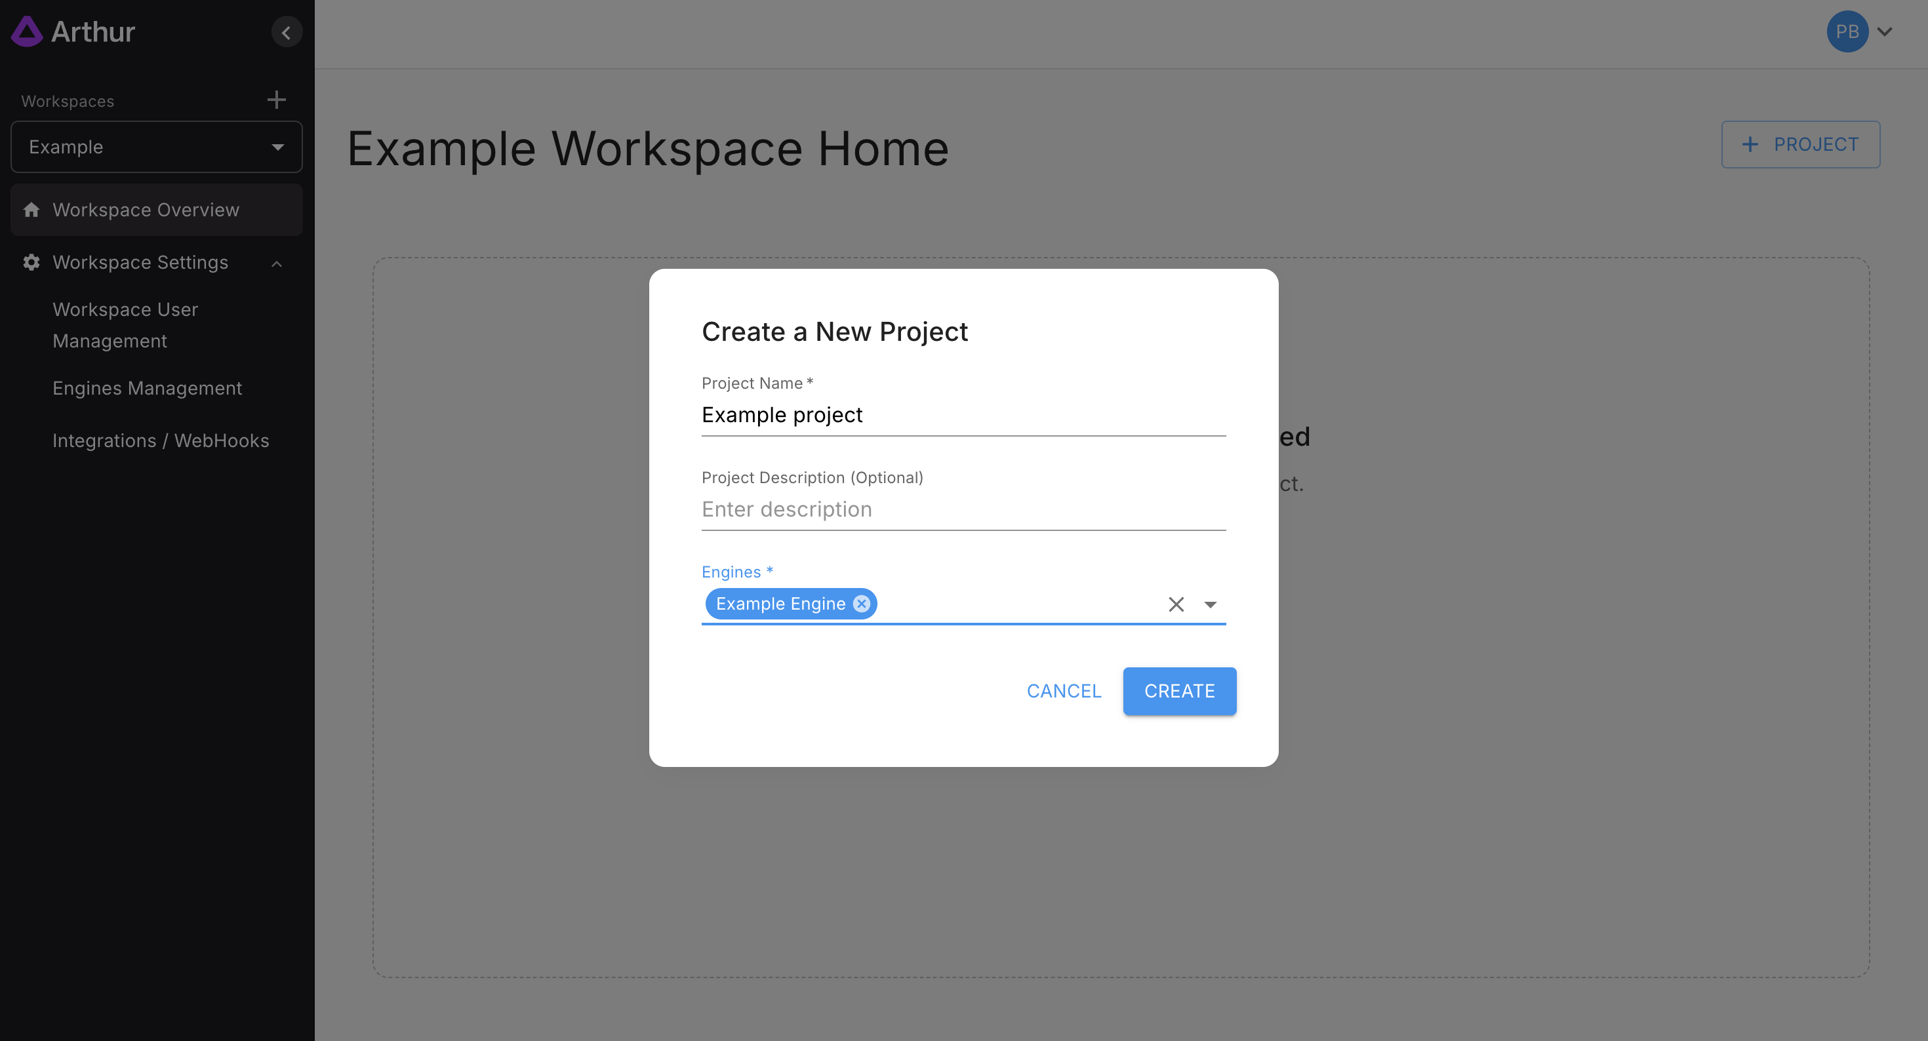Focus the Project Name field
Image resolution: width=1928 pixels, height=1041 pixels.
(x=963, y=414)
